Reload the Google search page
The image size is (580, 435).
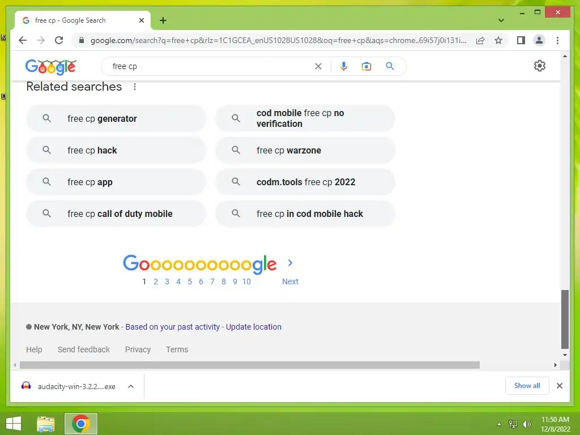(59, 40)
